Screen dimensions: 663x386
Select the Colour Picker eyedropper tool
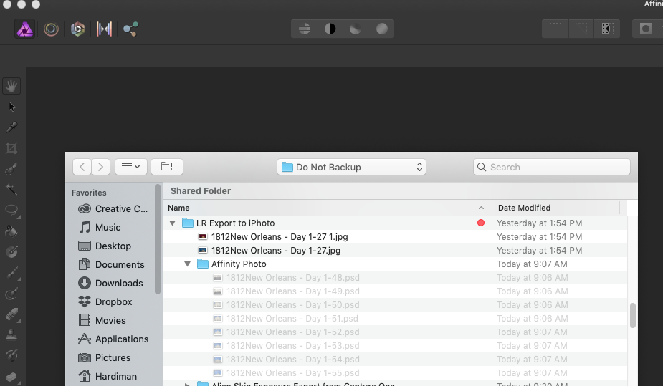(x=11, y=127)
